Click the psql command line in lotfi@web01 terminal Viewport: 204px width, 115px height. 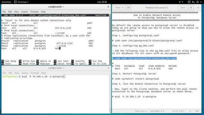[x=33, y=77]
